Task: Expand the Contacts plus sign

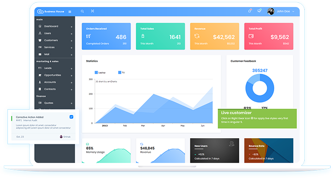Action: point(71,90)
